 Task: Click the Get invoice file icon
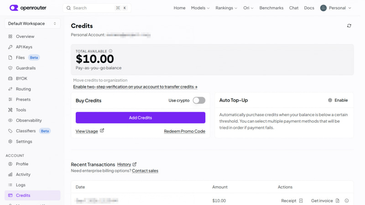point(338,200)
